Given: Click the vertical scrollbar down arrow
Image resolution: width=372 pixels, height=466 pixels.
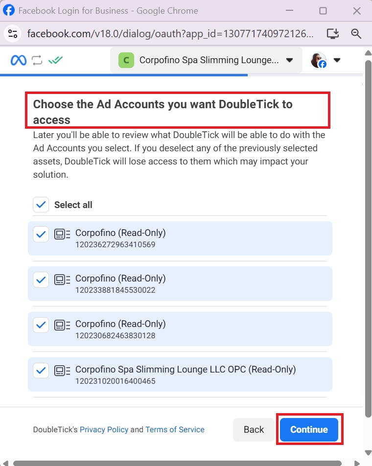Looking at the screenshot, I should (368, 452).
